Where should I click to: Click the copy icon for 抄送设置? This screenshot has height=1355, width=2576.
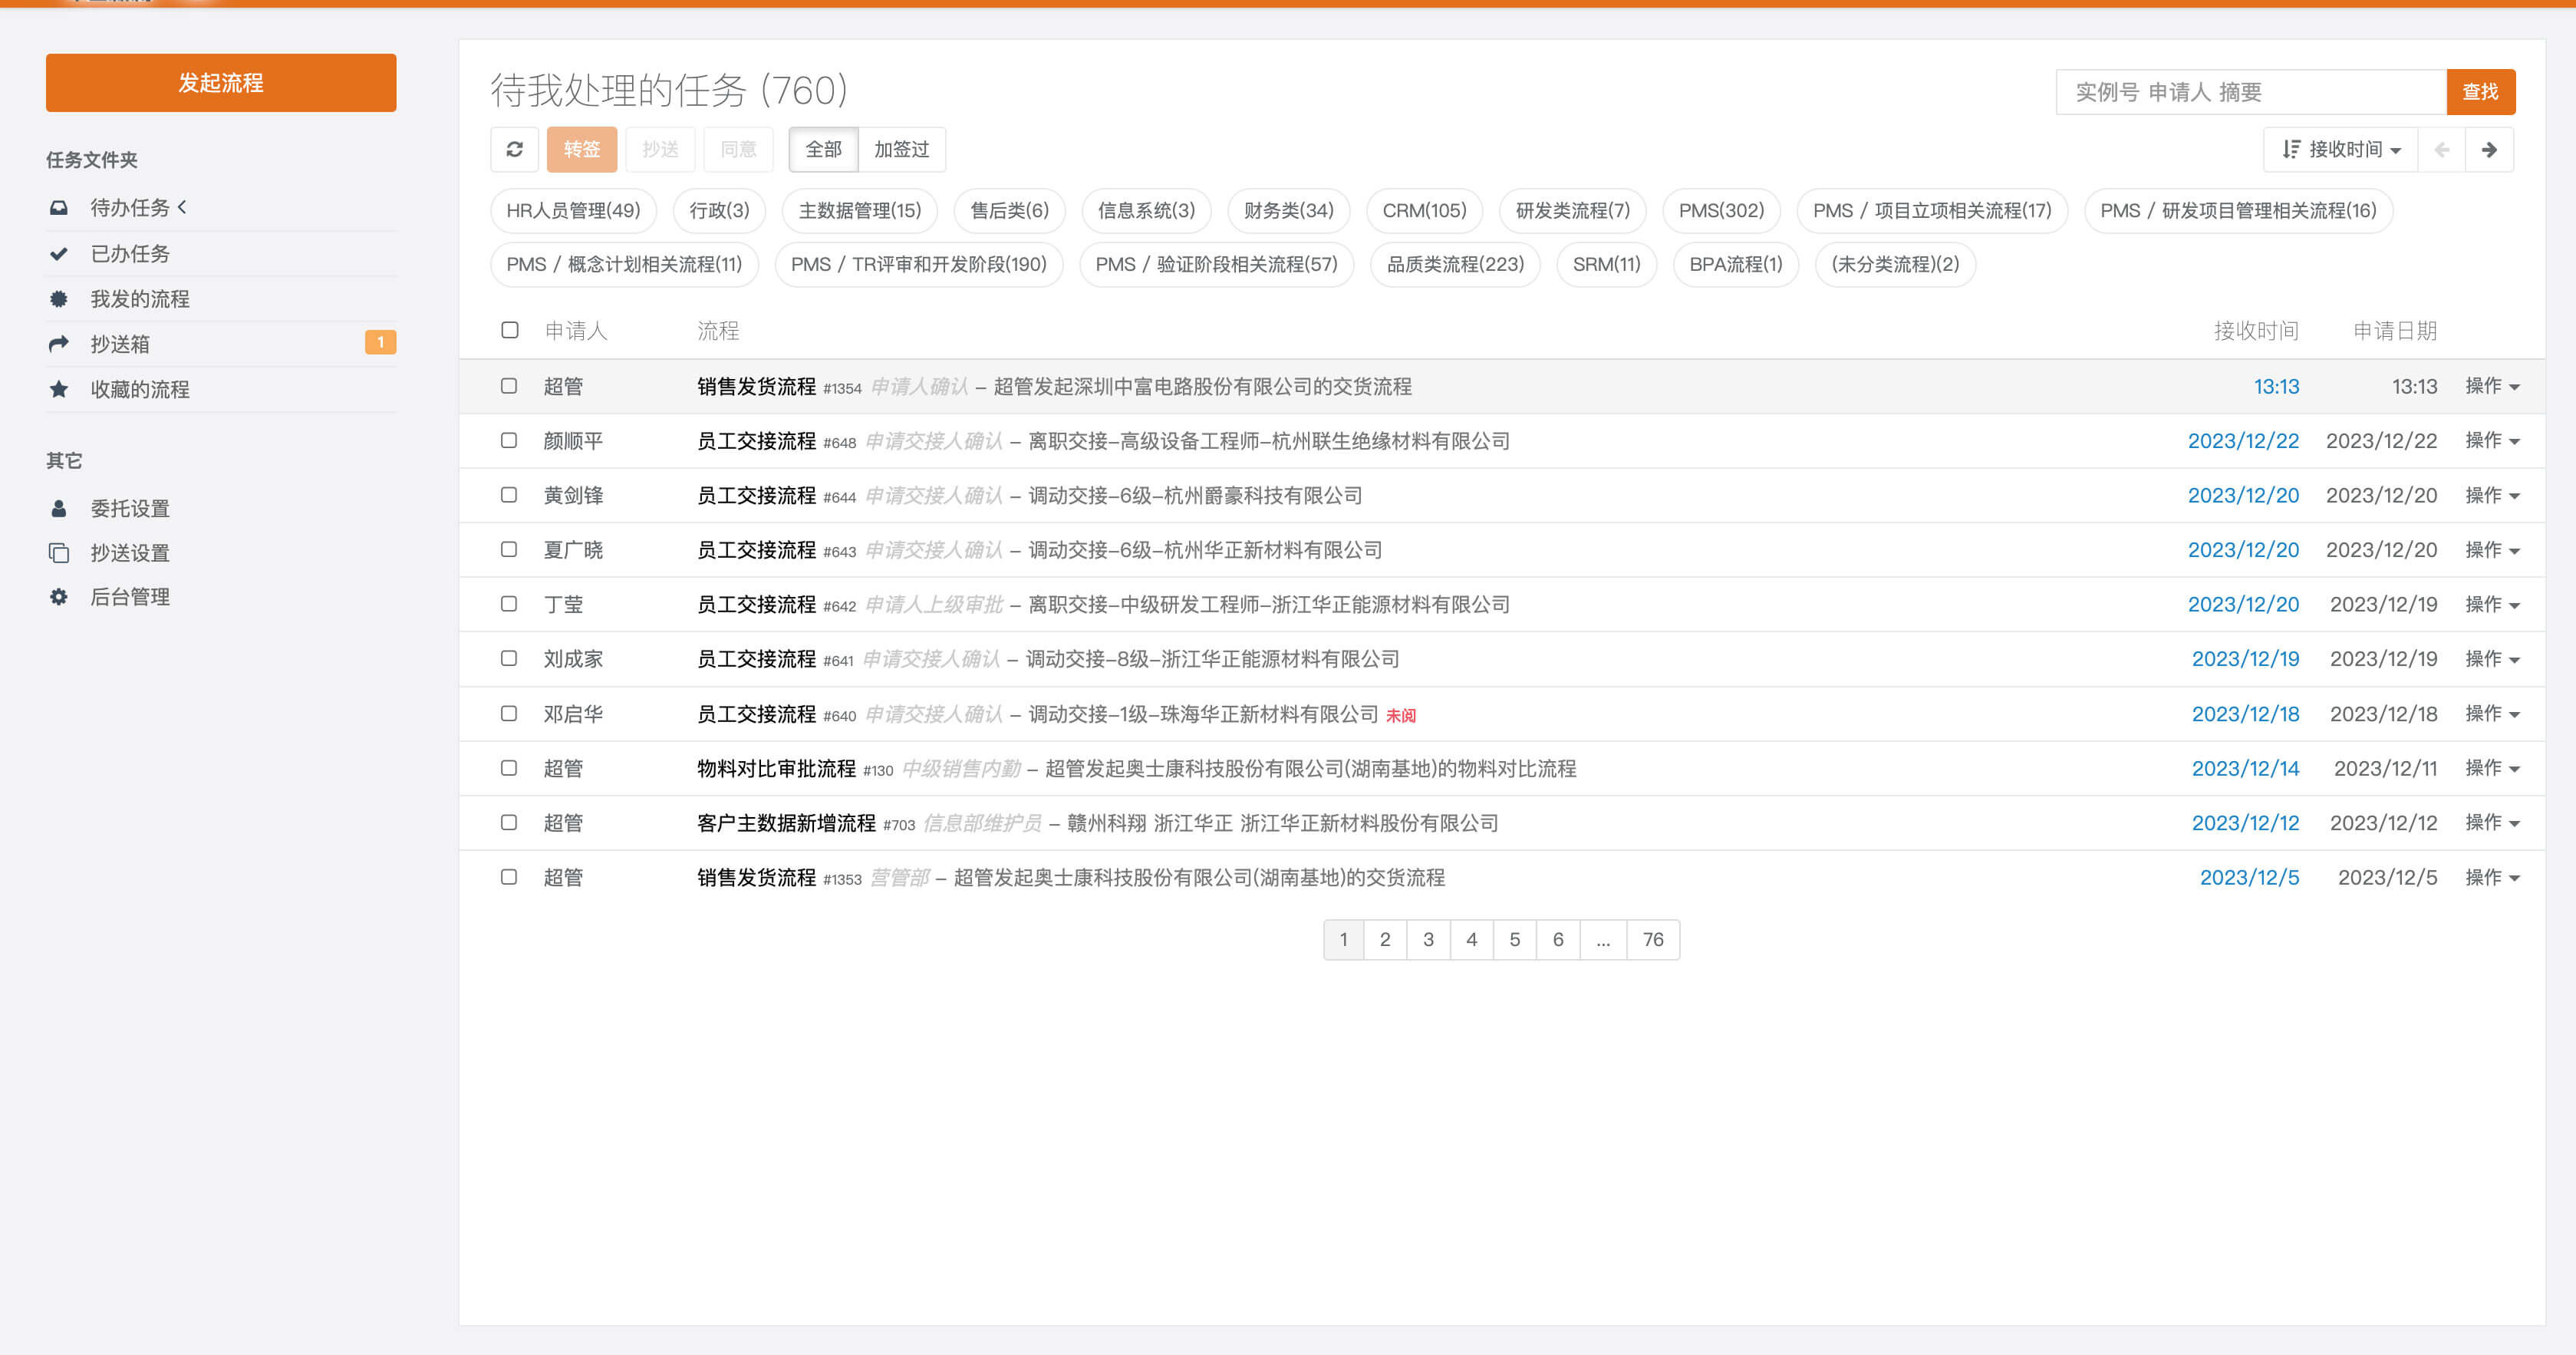tap(59, 553)
